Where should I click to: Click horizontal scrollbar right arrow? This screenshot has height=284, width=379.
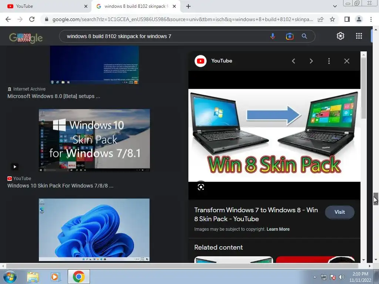click(370, 266)
